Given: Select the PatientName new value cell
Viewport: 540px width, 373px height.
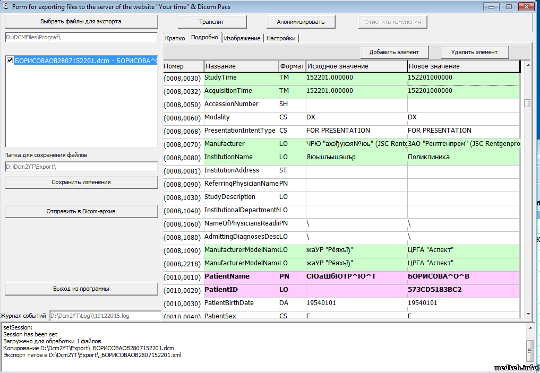Looking at the screenshot, I should [x=463, y=276].
